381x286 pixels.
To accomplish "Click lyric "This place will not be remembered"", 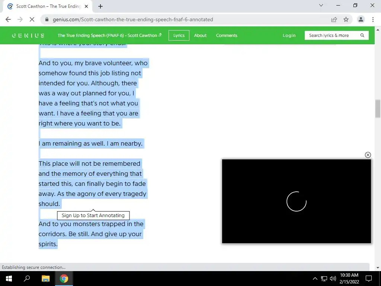I will click(x=89, y=163).
